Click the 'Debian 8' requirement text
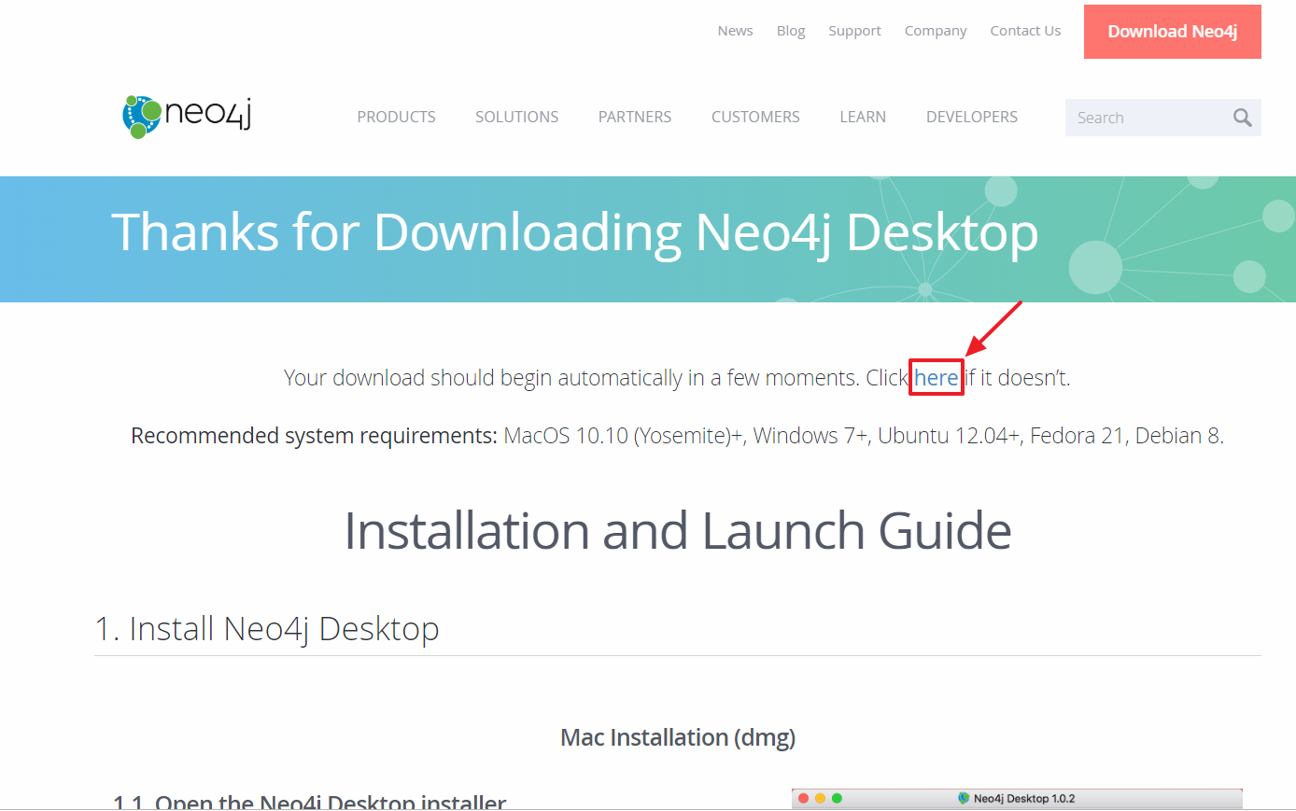Screen dimensions: 1296x811 (x=1177, y=436)
